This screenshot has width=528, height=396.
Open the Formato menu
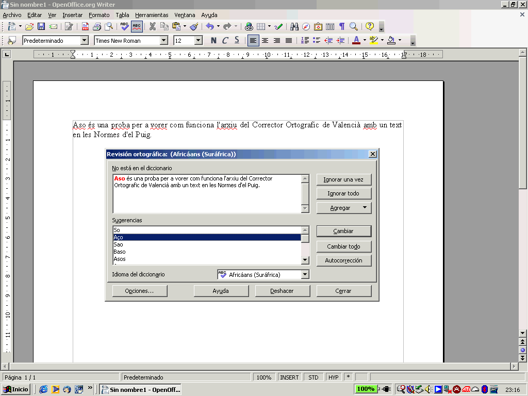(99, 15)
